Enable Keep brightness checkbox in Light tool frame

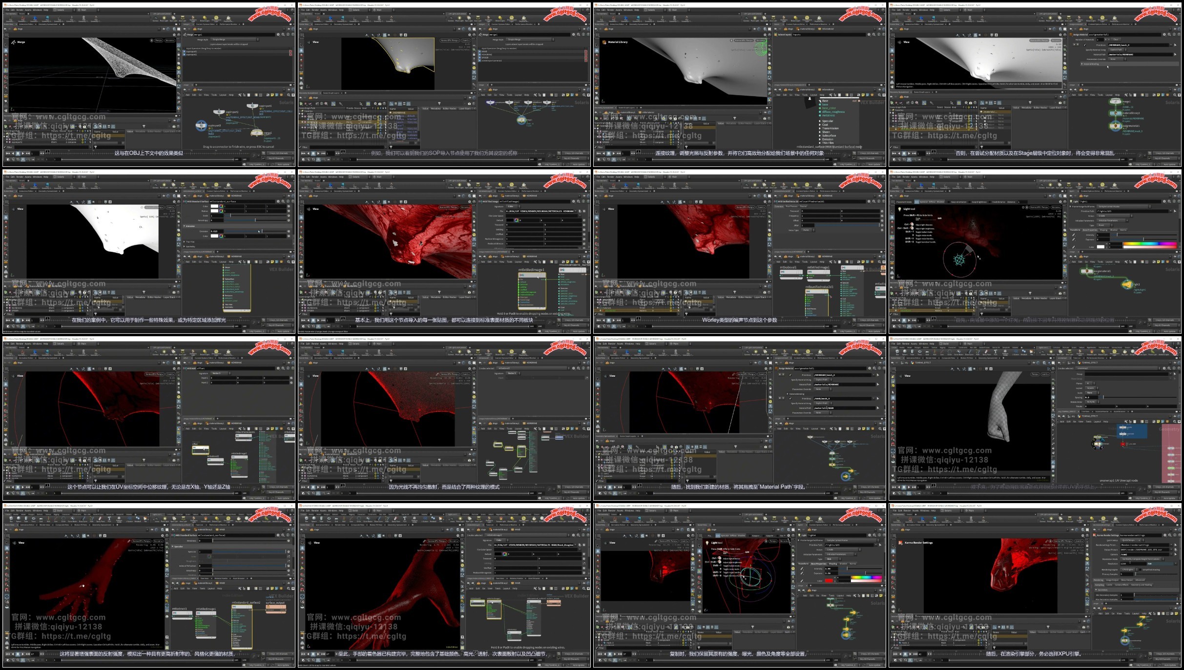[970, 202]
